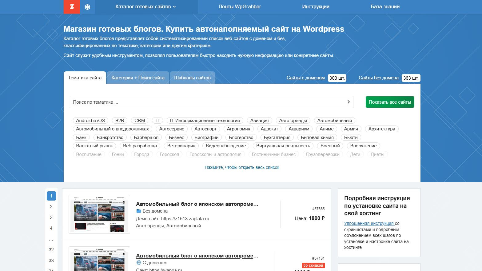This screenshot has width=482, height=271.
Task: Go to page 2 of results
Action: [51, 207]
